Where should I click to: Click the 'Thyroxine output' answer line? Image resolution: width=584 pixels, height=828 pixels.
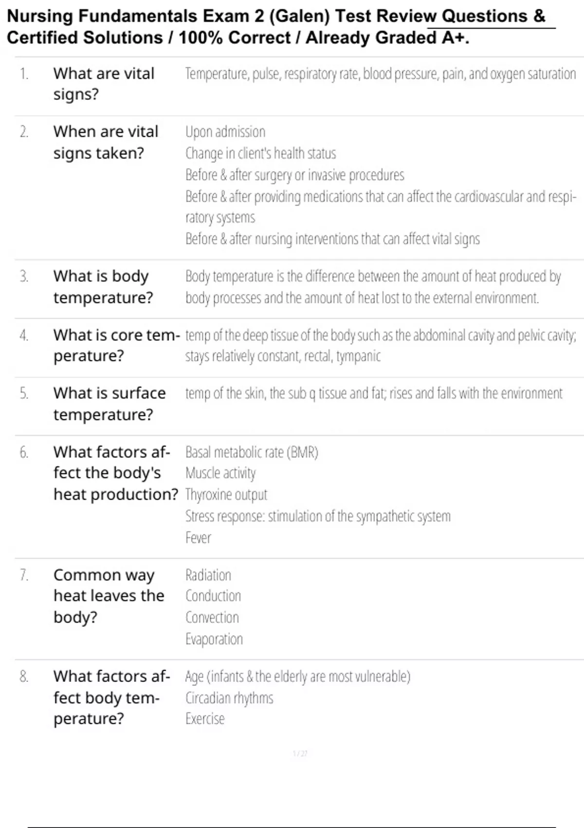pyautogui.click(x=226, y=495)
